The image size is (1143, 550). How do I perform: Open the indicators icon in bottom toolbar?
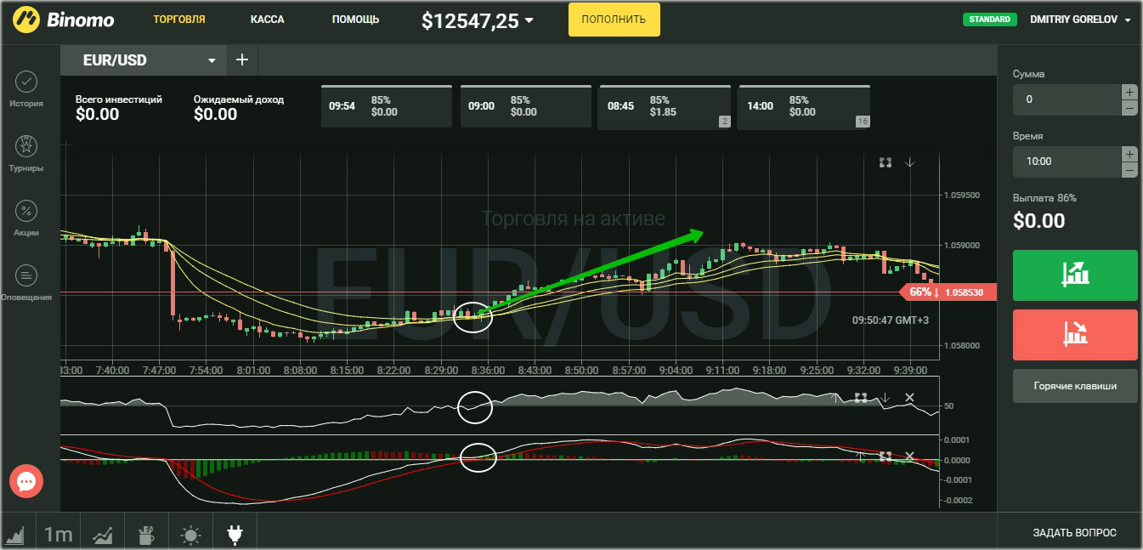pos(103,535)
